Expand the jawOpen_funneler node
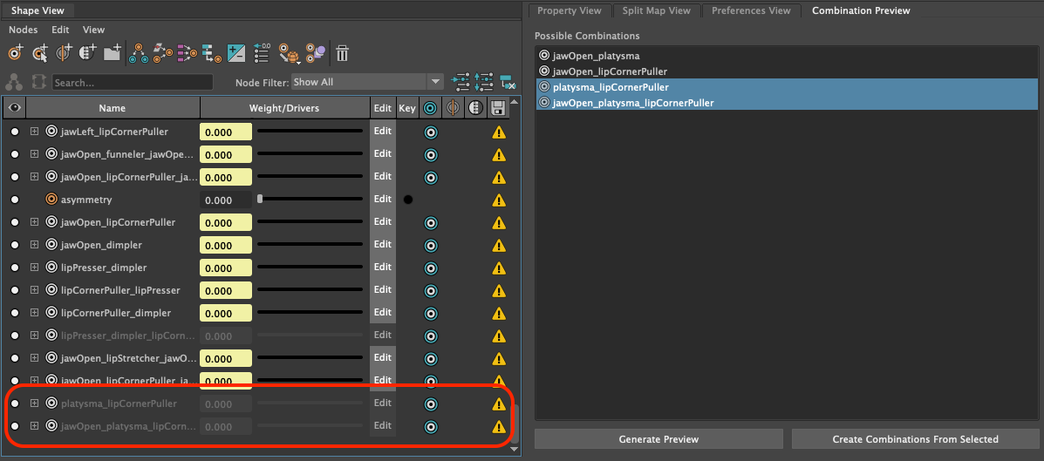This screenshot has width=1044, height=461. pos(34,154)
